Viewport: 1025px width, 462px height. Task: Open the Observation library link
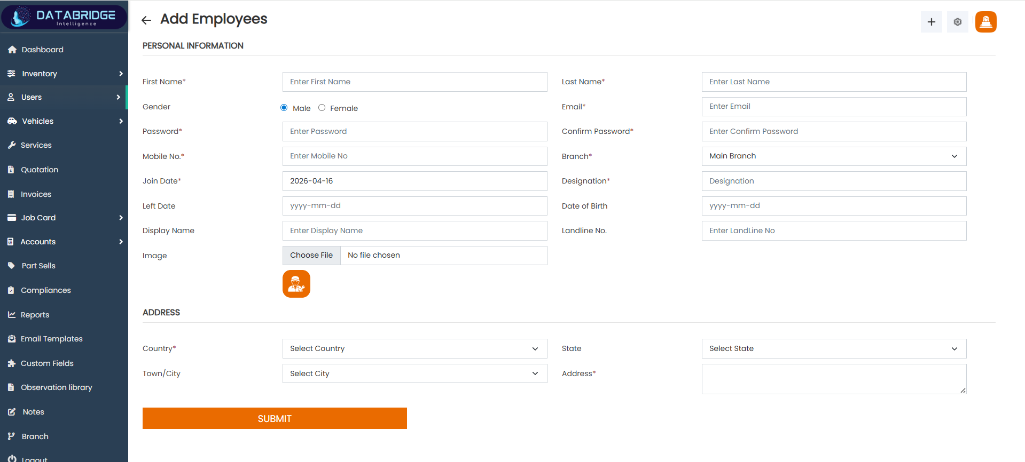pyautogui.click(x=57, y=387)
